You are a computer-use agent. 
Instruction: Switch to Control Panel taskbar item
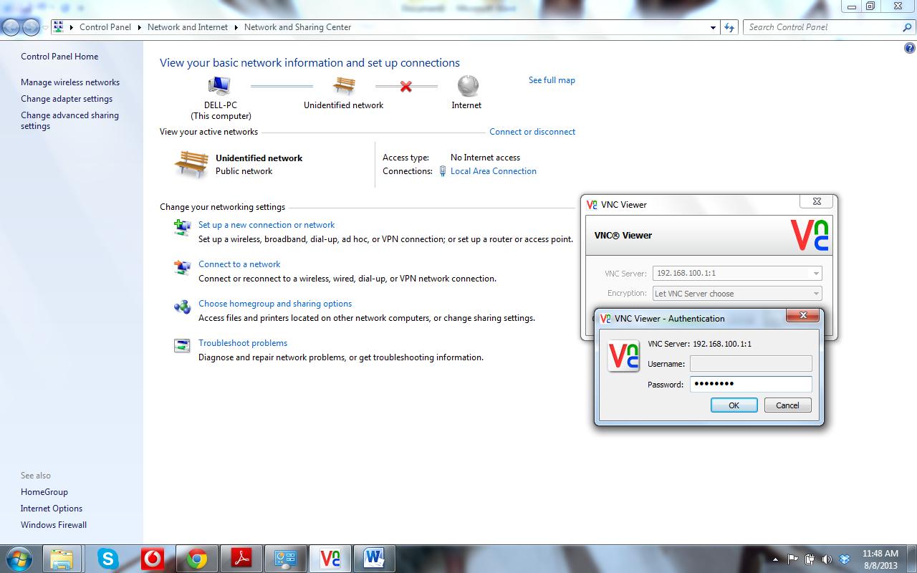pyautogui.click(x=286, y=559)
